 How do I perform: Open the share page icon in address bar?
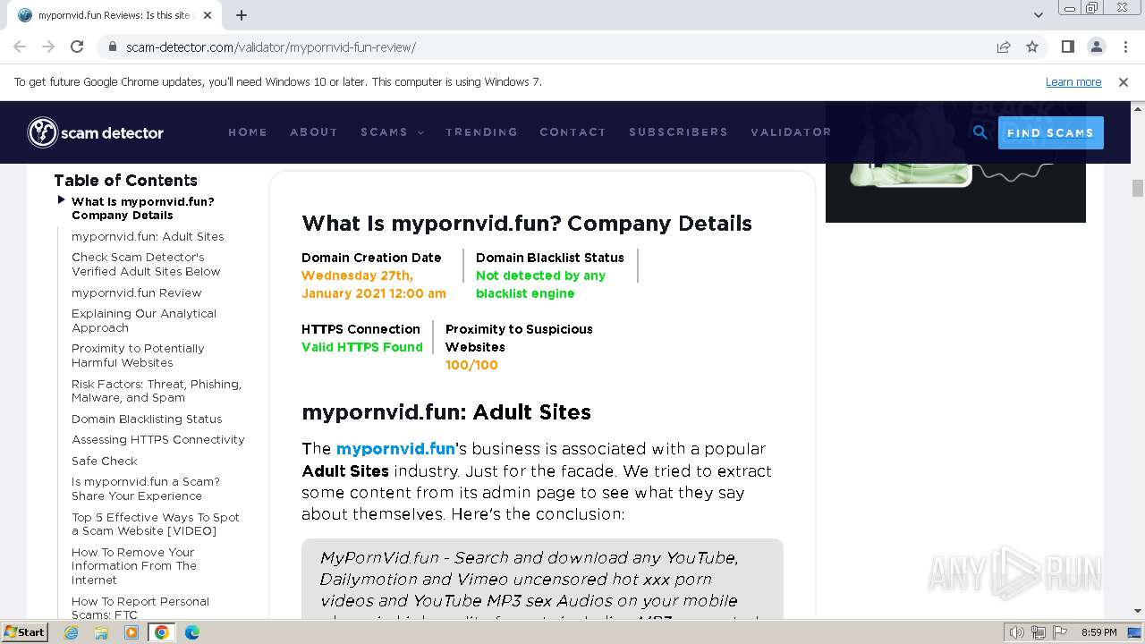(x=1004, y=47)
